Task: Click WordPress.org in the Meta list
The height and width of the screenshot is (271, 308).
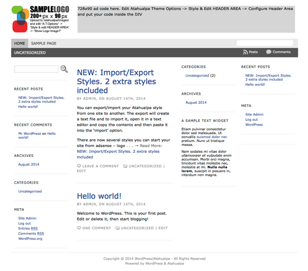Action: point(30,239)
